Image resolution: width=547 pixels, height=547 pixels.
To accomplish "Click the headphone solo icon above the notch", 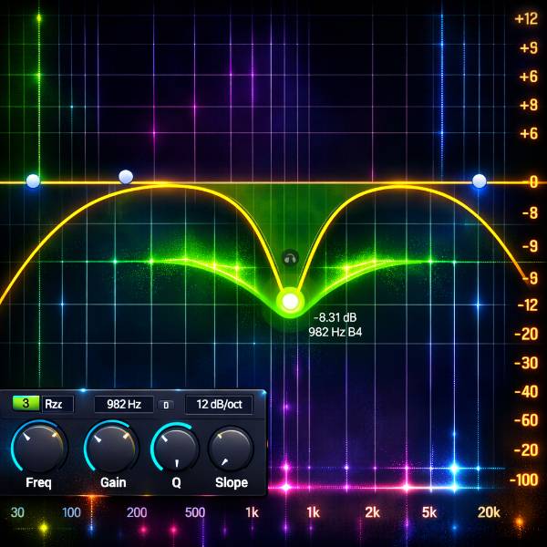I will coord(290,259).
